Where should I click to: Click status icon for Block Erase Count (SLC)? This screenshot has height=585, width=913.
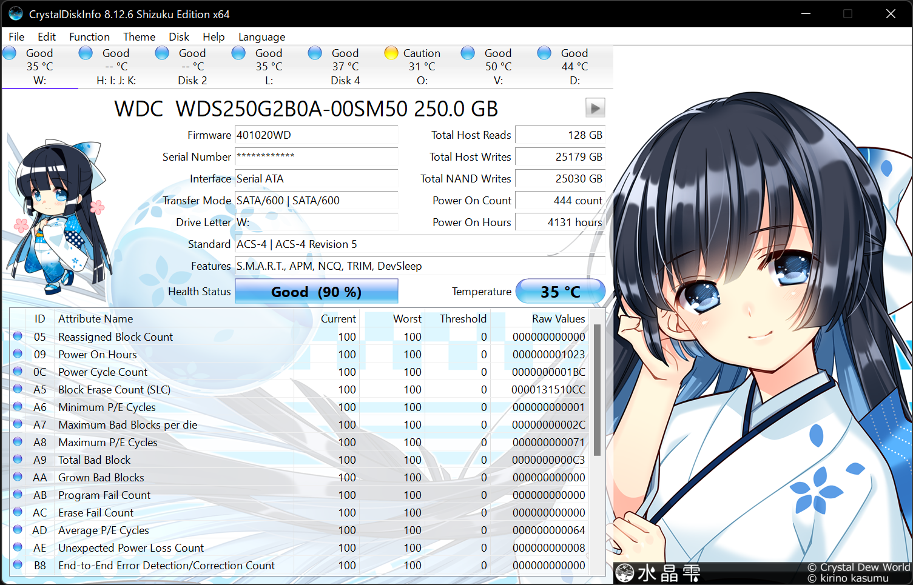pyautogui.click(x=18, y=389)
